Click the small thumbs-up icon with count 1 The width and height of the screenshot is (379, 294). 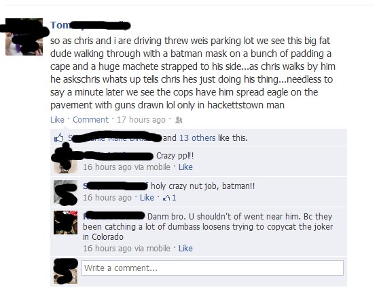pyautogui.click(x=166, y=198)
